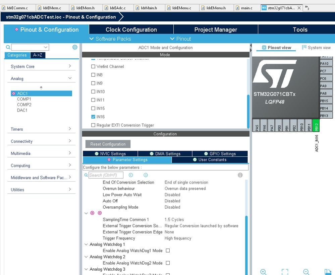Open the DMA Settings tab

[x=165, y=154]
